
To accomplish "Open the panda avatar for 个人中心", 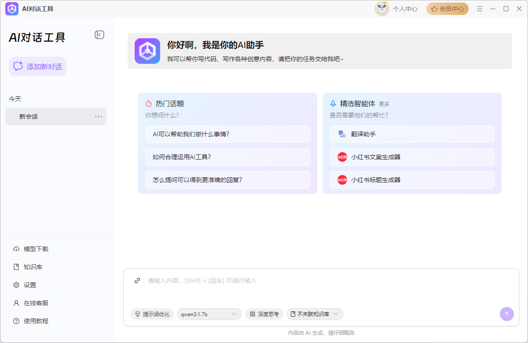I will coord(382,8).
